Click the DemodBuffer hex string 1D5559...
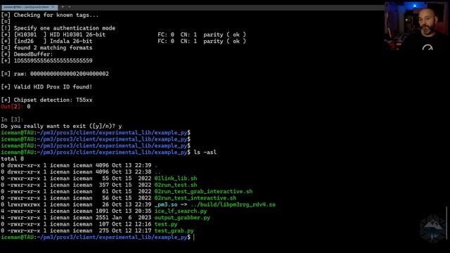450x253 pixels. pos(53,61)
